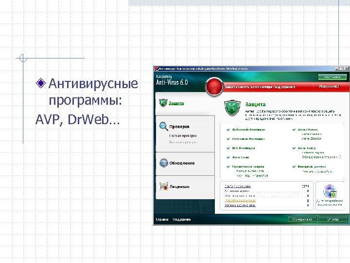Click the red Kaspersky K logo in the title bar

tap(156, 69)
